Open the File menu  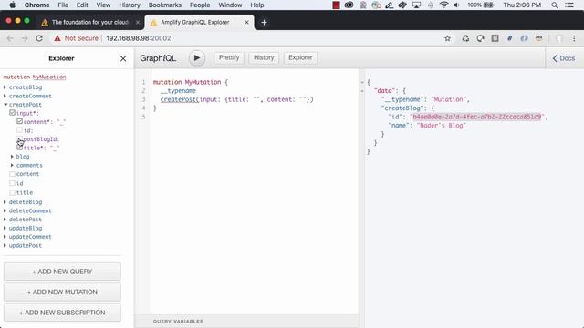(63, 5)
